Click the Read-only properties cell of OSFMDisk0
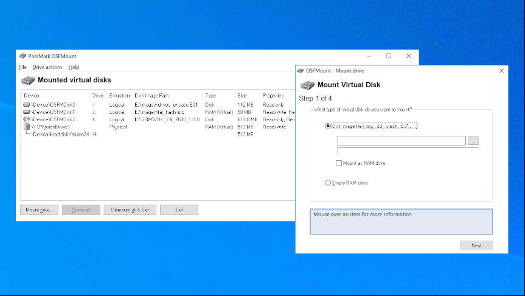This screenshot has width=525, height=296. [x=274, y=105]
